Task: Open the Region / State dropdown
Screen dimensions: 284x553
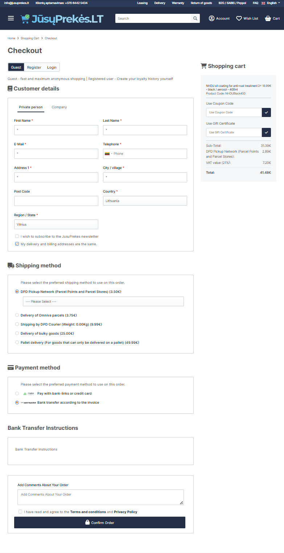Action: click(x=56, y=225)
